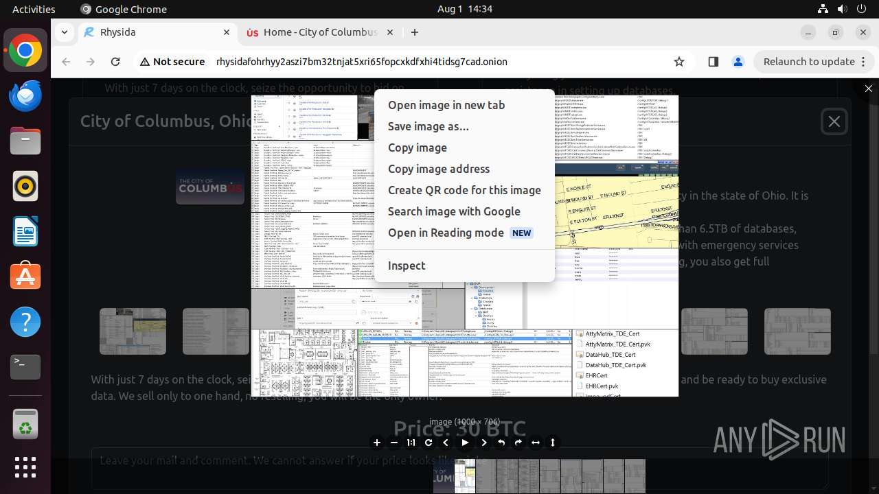Click the browser Forward arrow

[91, 62]
